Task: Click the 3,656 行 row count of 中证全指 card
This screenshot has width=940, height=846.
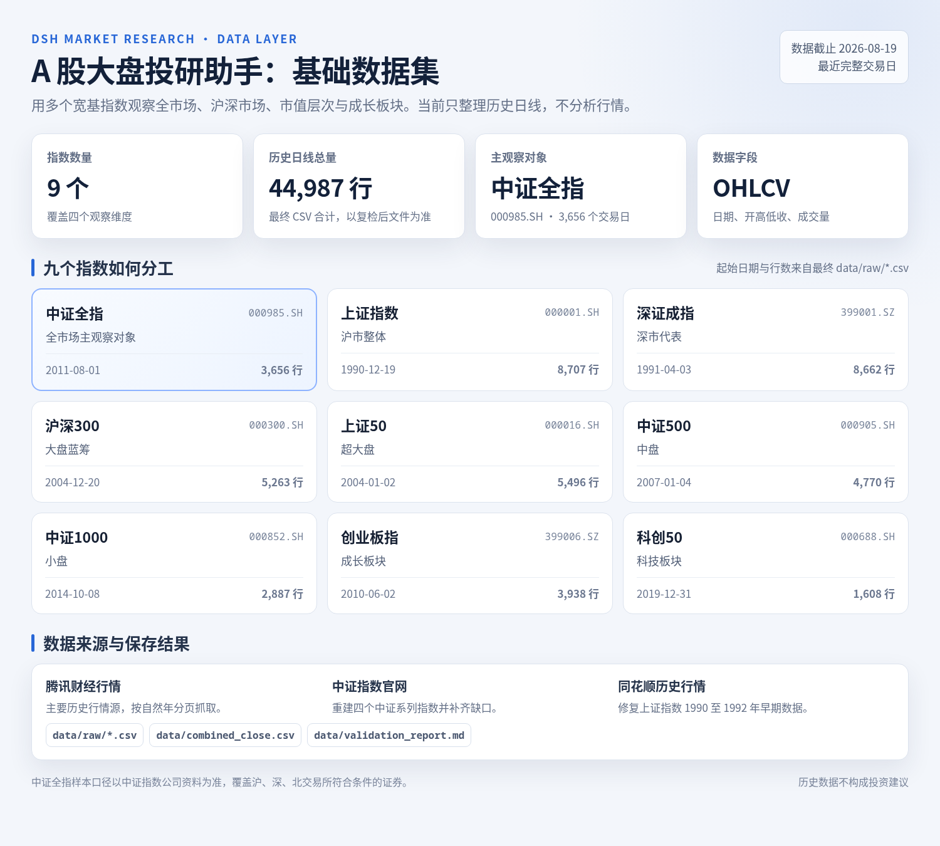Action: pyautogui.click(x=282, y=370)
